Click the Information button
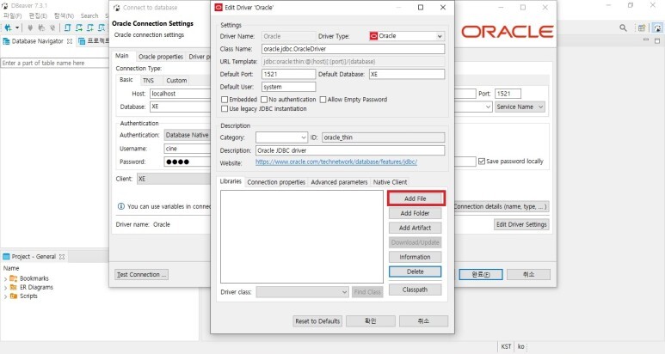 point(416,257)
